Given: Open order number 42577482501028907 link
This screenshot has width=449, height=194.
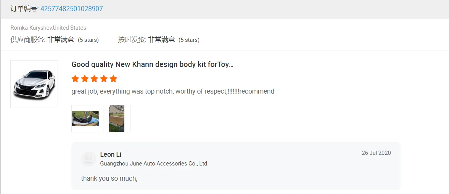Looking at the screenshot, I should 72,9.
